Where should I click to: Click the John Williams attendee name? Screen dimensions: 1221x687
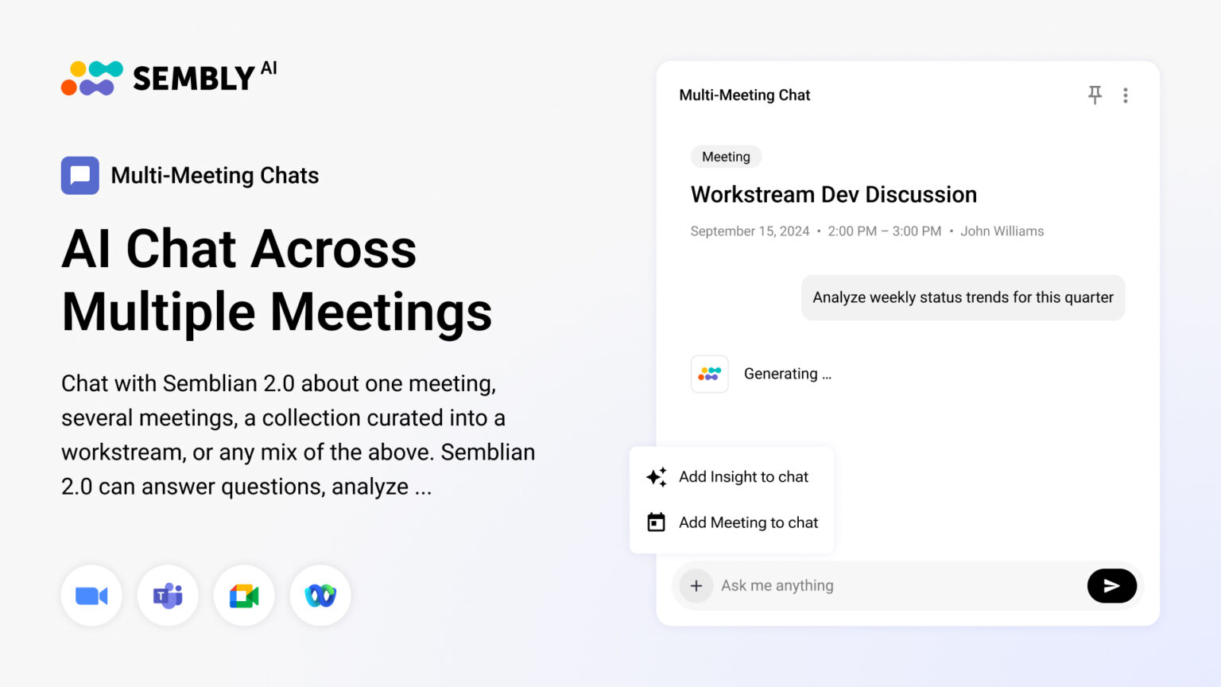coord(1002,231)
